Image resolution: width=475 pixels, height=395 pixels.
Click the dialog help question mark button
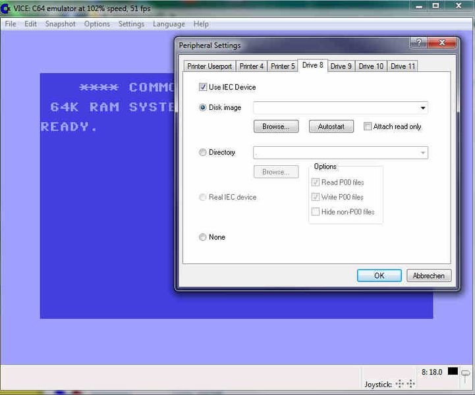click(418, 43)
